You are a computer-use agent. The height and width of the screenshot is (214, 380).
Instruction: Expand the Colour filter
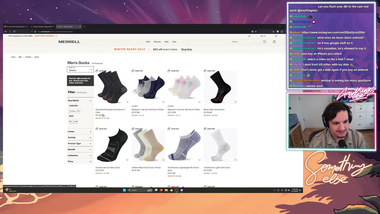[x=80, y=131]
